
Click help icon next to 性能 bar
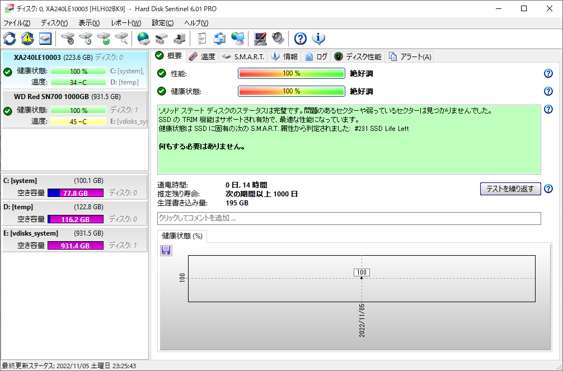click(548, 73)
